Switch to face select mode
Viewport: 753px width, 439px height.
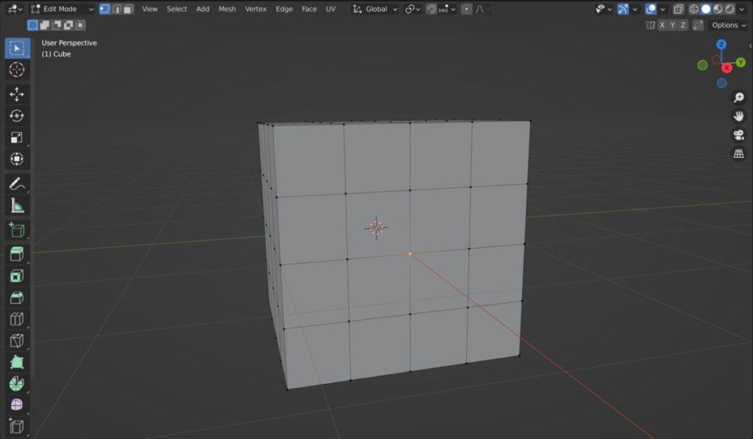pos(128,9)
